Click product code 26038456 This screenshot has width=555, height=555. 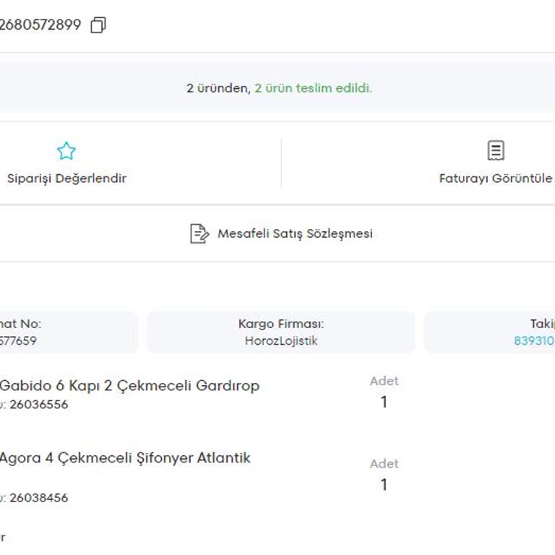click(x=38, y=498)
